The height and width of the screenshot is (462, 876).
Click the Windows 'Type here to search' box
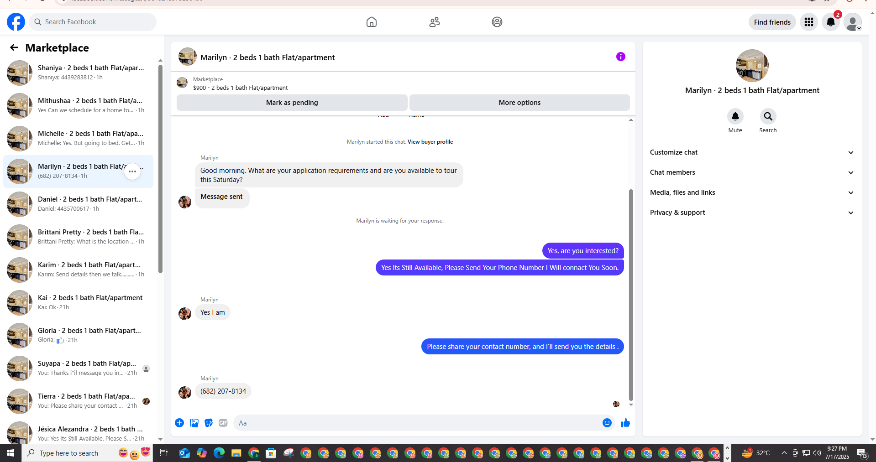click(x=87, y=453)
